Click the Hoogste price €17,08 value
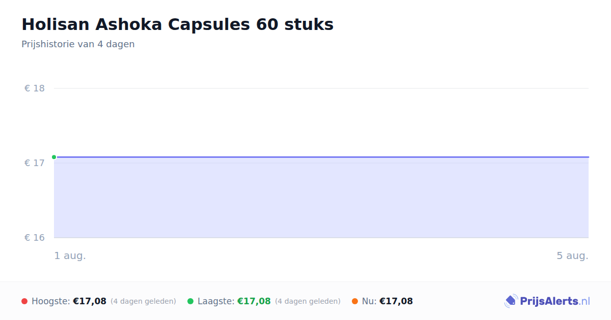Viewport: 611px width, 320px height. tap(90, 301)
